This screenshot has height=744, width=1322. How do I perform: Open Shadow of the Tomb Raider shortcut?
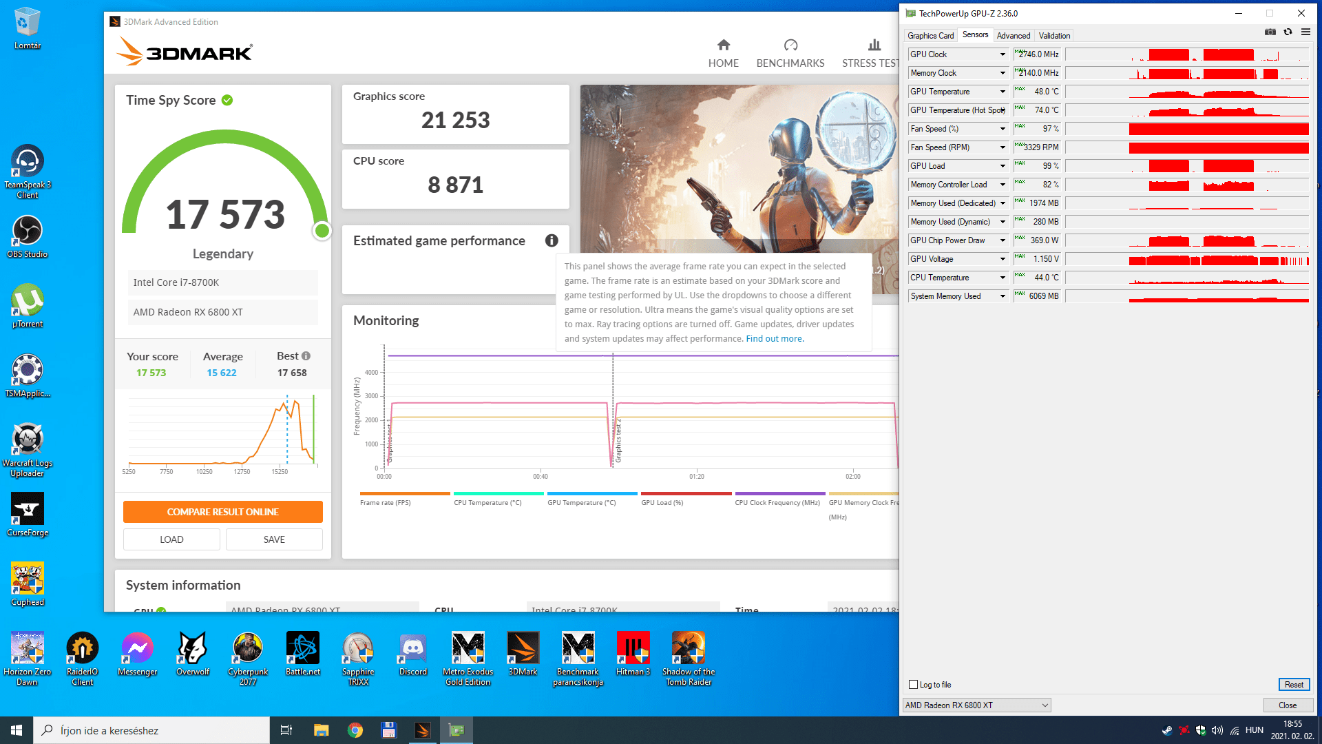coord(689,659)
